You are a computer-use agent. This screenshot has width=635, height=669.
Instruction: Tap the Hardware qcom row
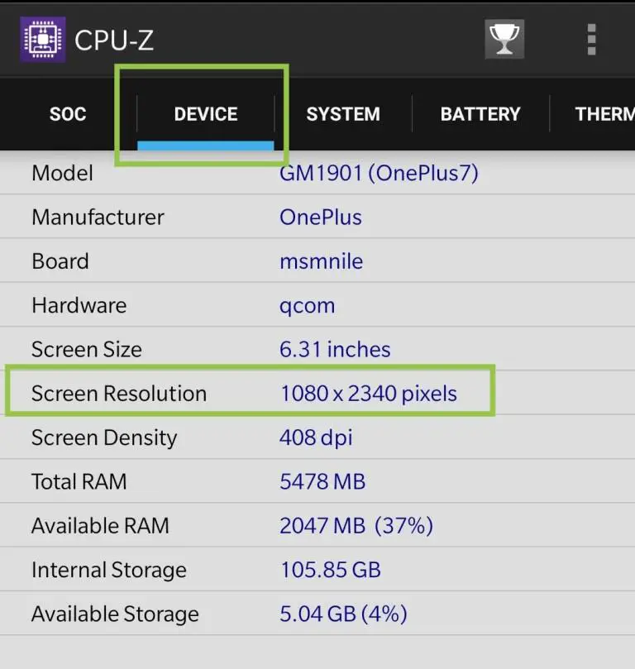(317, 305)
